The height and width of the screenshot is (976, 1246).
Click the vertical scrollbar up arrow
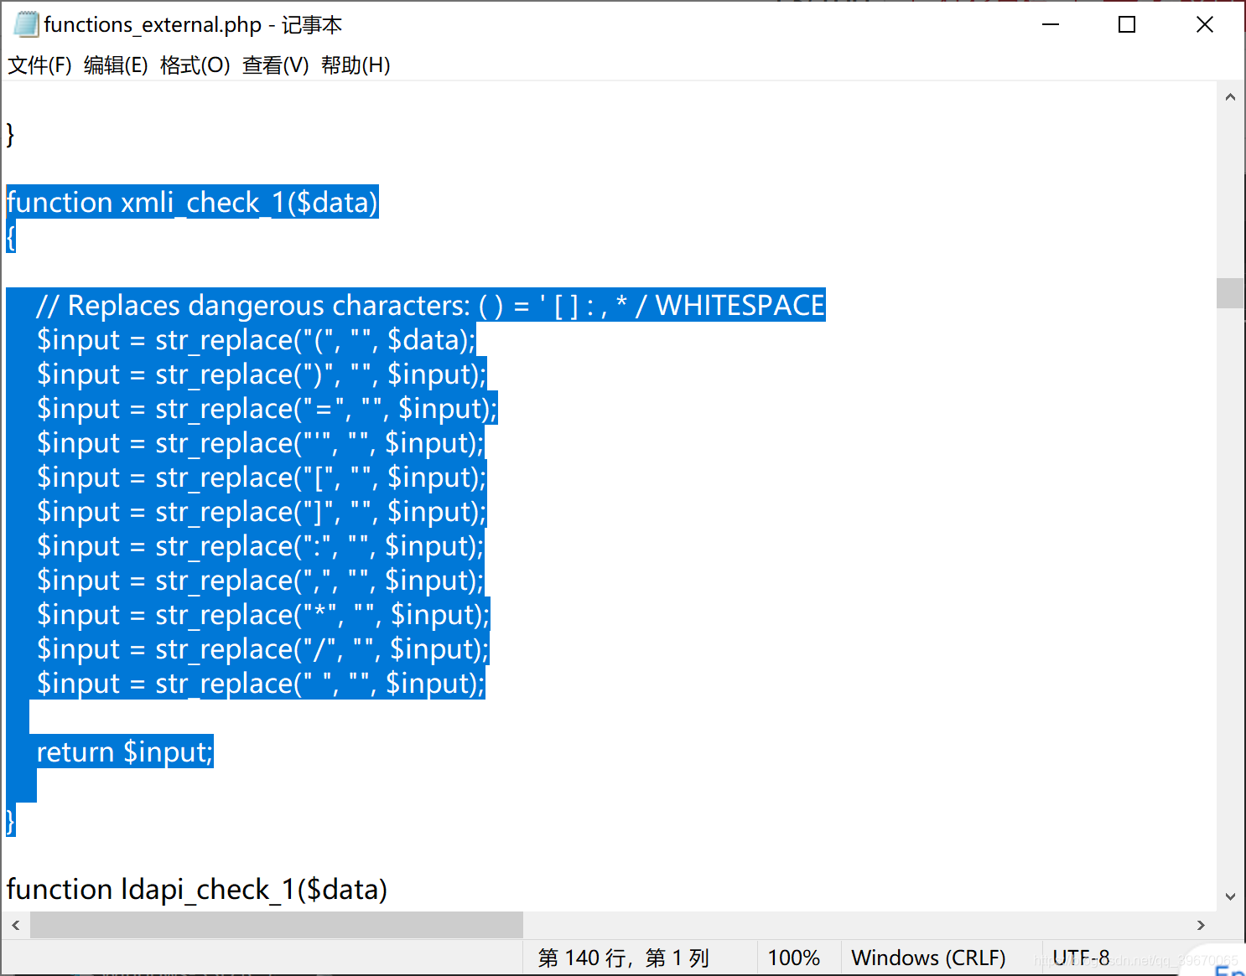pos(1230,96)
